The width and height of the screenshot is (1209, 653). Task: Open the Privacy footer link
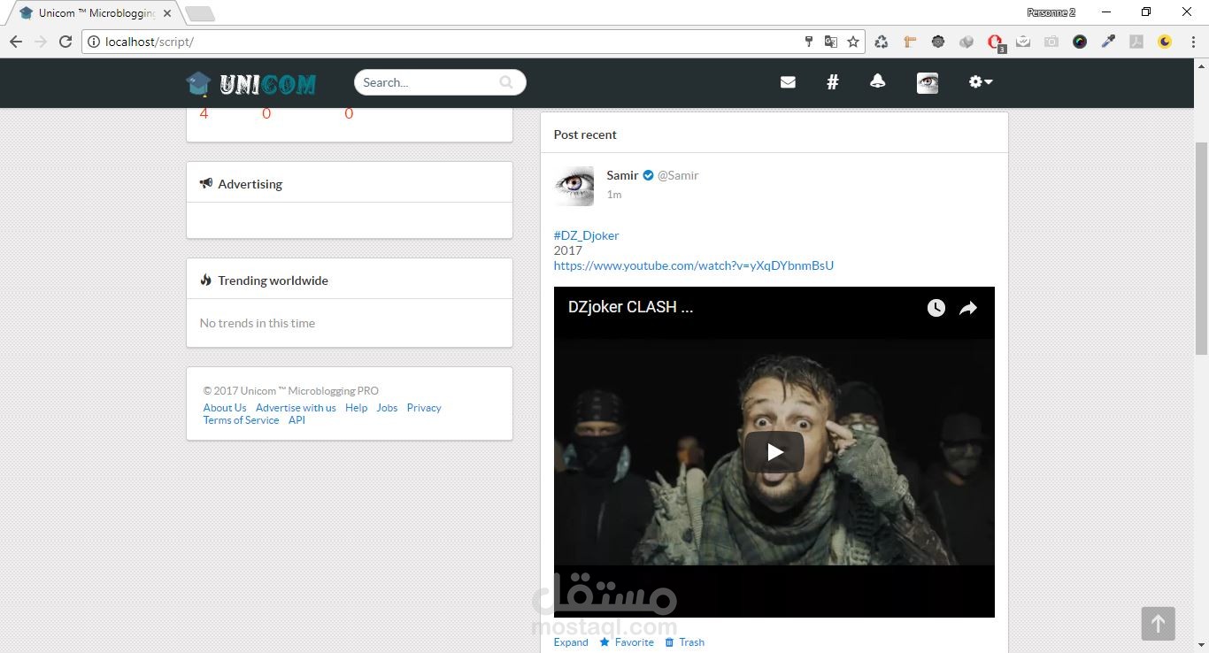[424, 408]
